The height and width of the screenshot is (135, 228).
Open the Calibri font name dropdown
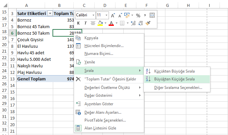[x=93, y=15]
